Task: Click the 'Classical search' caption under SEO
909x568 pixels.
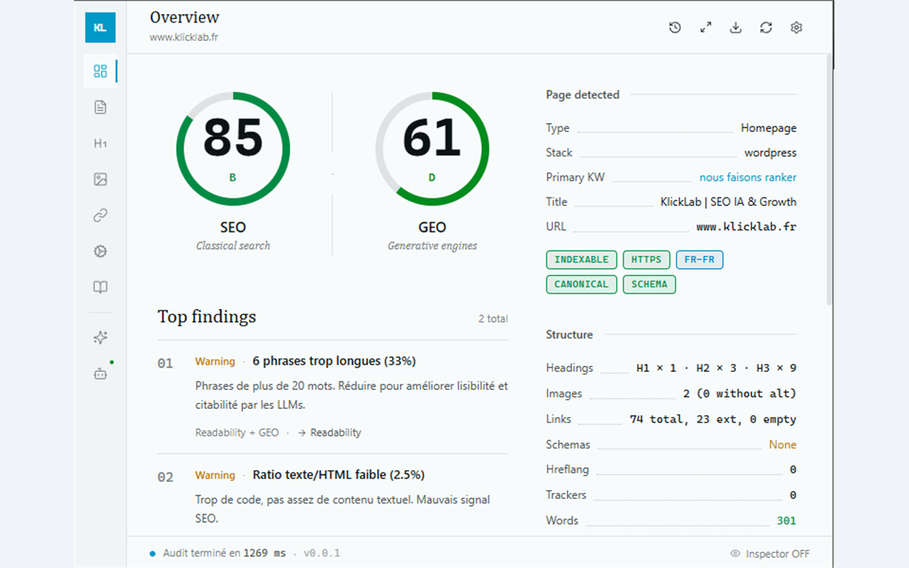Action: click(233, 246)
